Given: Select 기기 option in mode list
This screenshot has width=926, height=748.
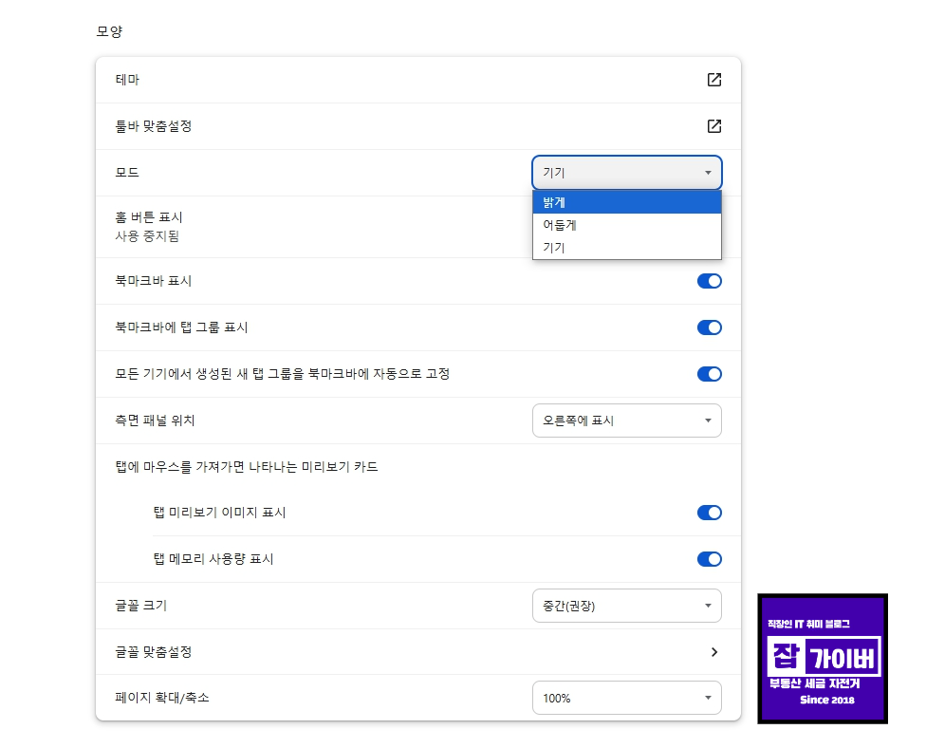Looking at the screenshot, I should click(626, 248).
